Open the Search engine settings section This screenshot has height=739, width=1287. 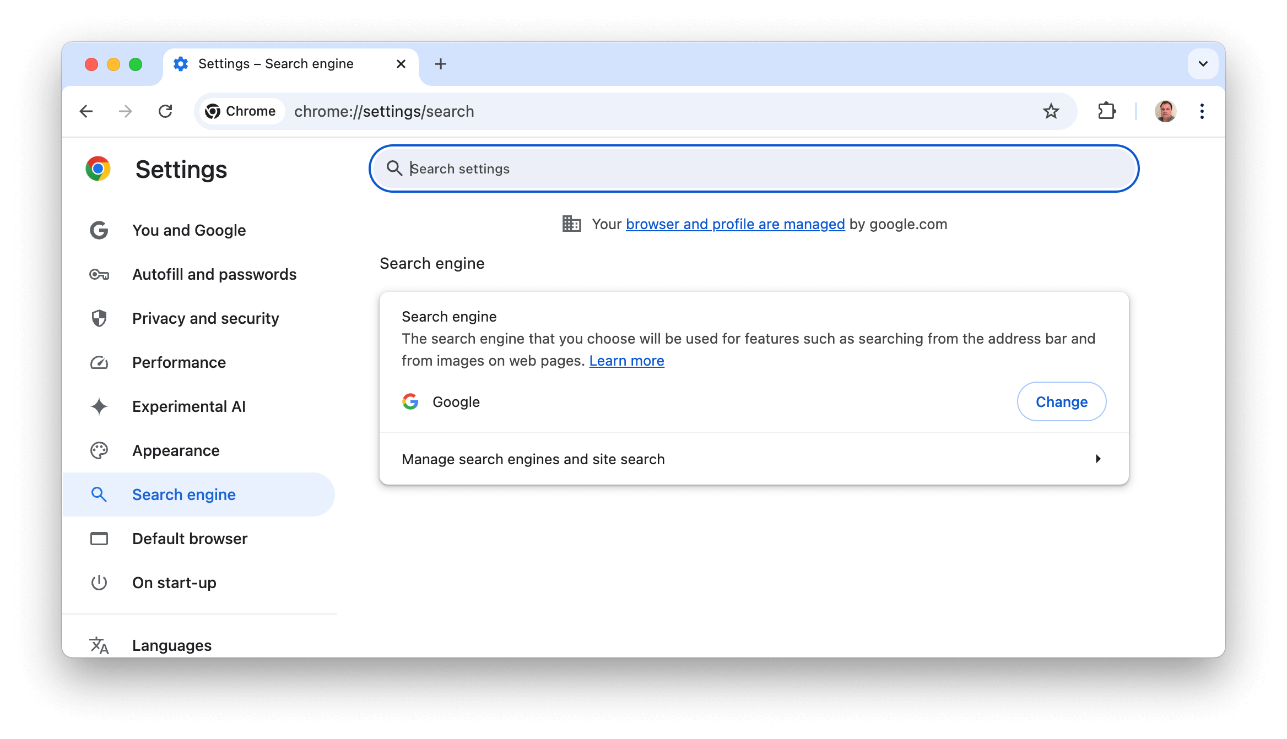pos(184,494)
